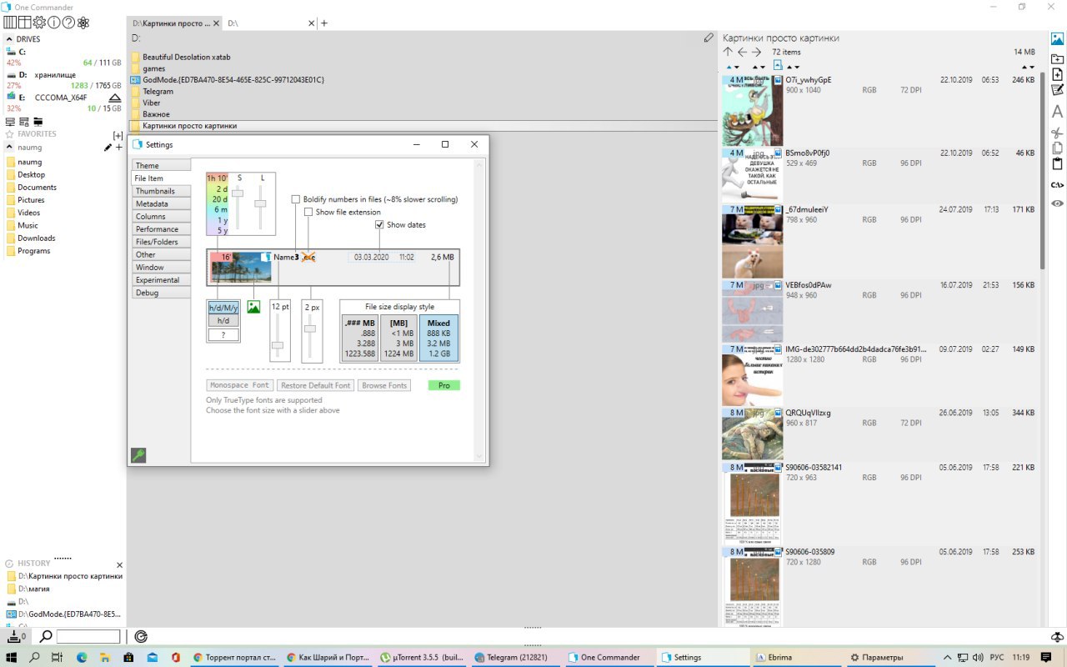Click the rename 'A' icon in right sidebar
The image size is (1067, 667).
1057,111
